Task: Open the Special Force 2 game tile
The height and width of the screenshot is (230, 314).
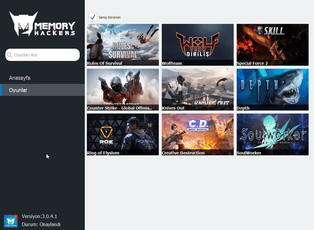Action: pyautogui.click(x=273, y=45)
